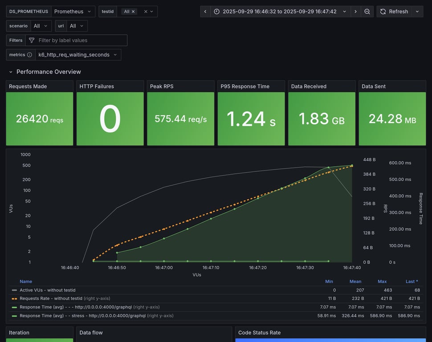The image size is (432, 342).
Task: Click the clock icon in time picker
Action: 216,12
